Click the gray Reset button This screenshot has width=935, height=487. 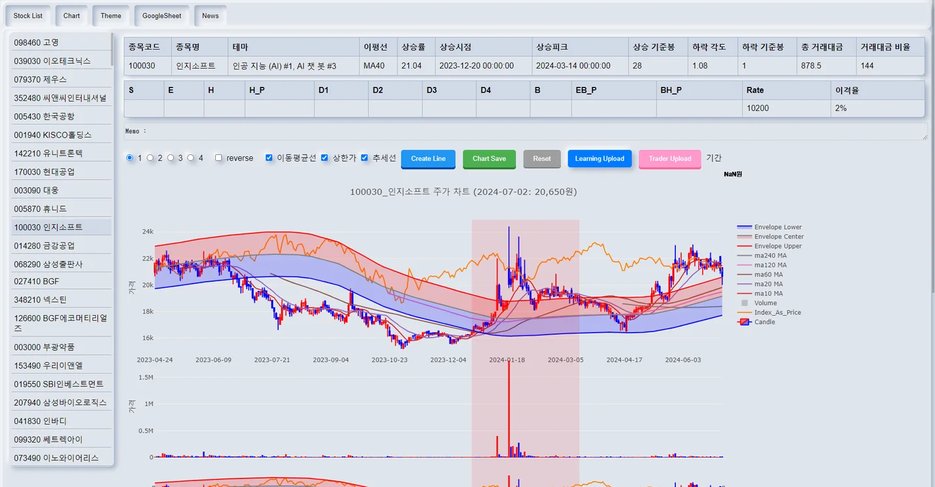pos(542,159)
